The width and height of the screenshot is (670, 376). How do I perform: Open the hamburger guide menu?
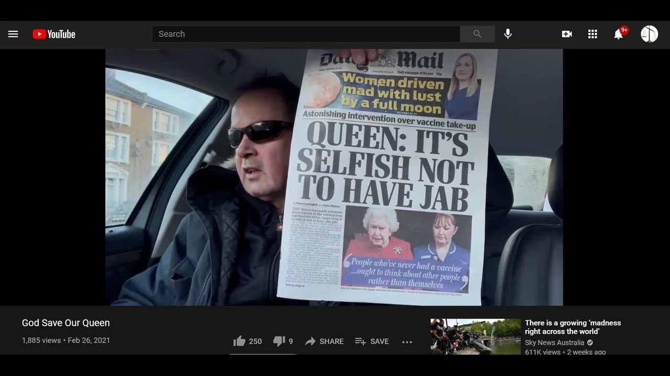click(13, 34)
